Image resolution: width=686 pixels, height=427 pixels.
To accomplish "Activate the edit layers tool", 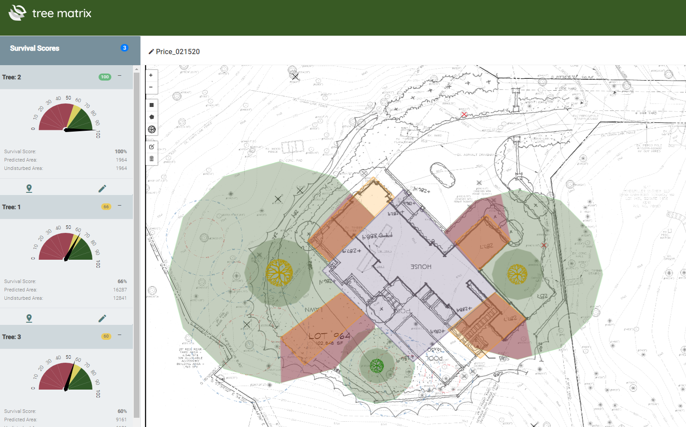I will coord(151,147).
